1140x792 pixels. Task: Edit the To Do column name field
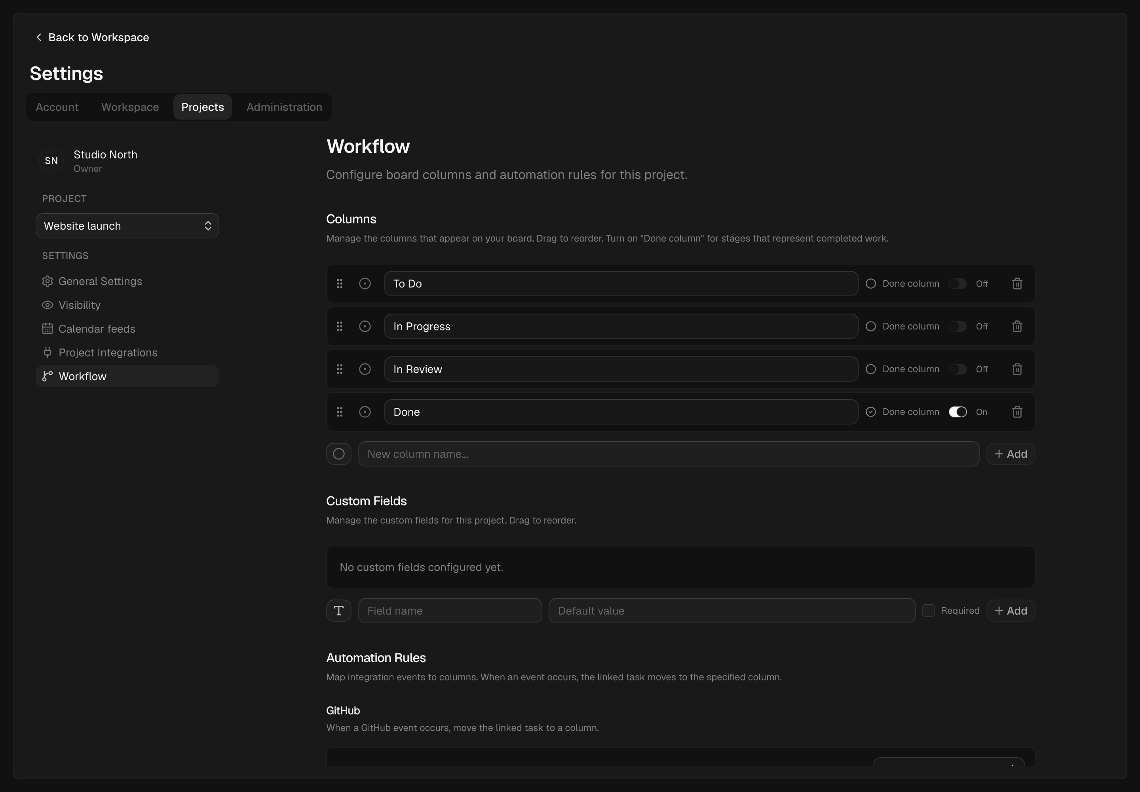coord(621,284)
